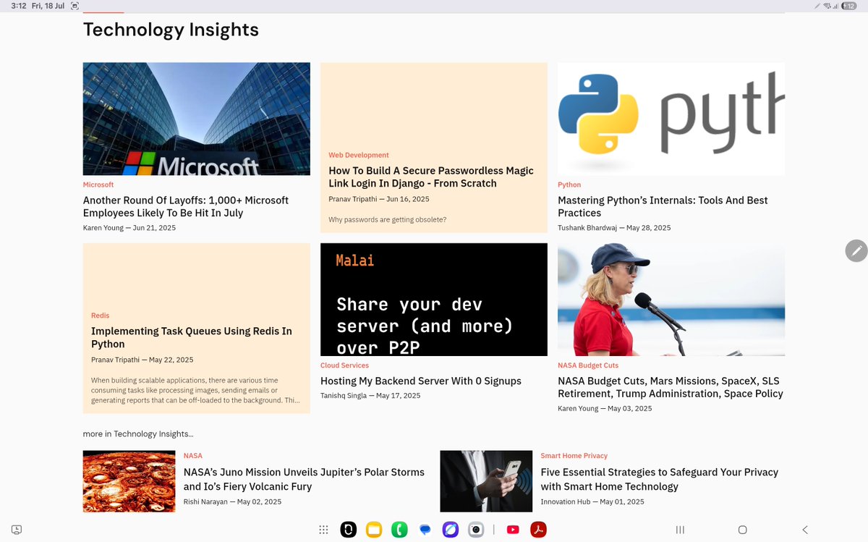Click Technology Insights section heading

click(171, 30)
